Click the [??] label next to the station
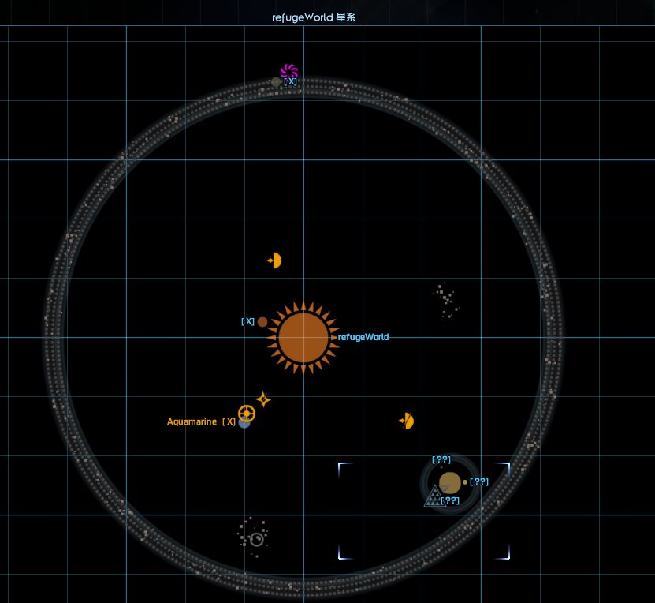The image size is (655, 603). pyautogui.click(x=450, y=501)
